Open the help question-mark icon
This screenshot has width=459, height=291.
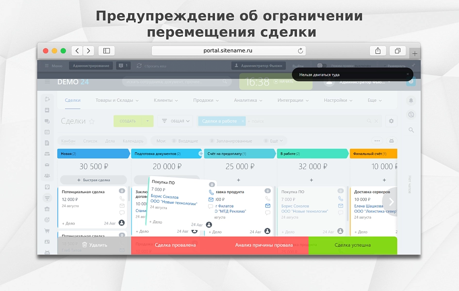click(410, 81)
